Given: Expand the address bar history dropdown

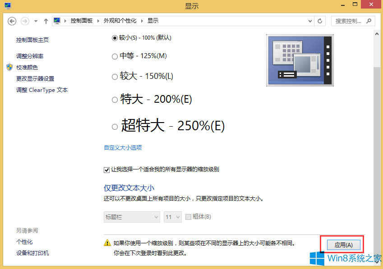Looking at the screenshot, I should (x=309, y=21).
